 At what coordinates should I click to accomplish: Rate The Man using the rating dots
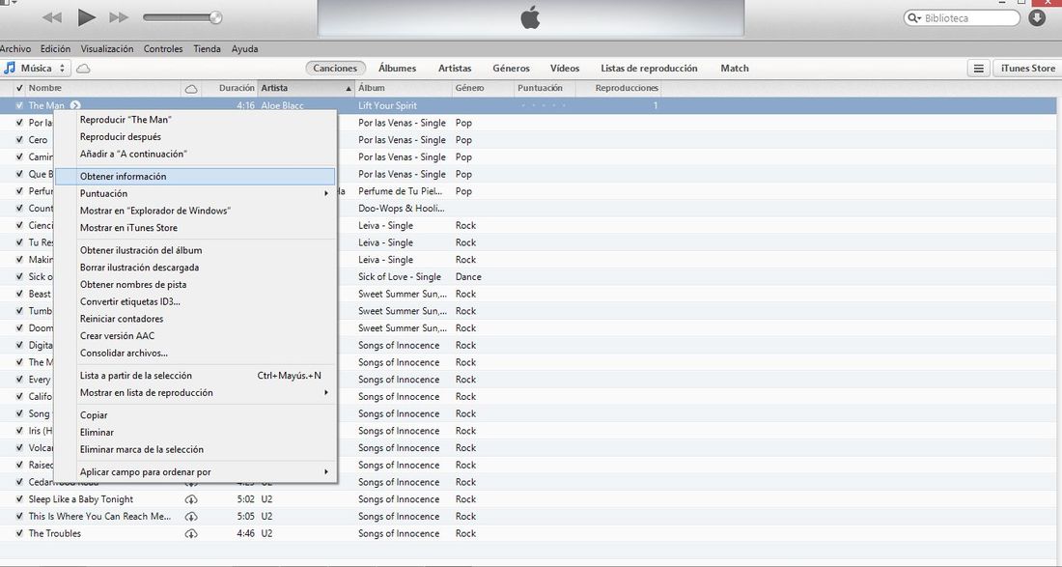(x=544, y=105)
